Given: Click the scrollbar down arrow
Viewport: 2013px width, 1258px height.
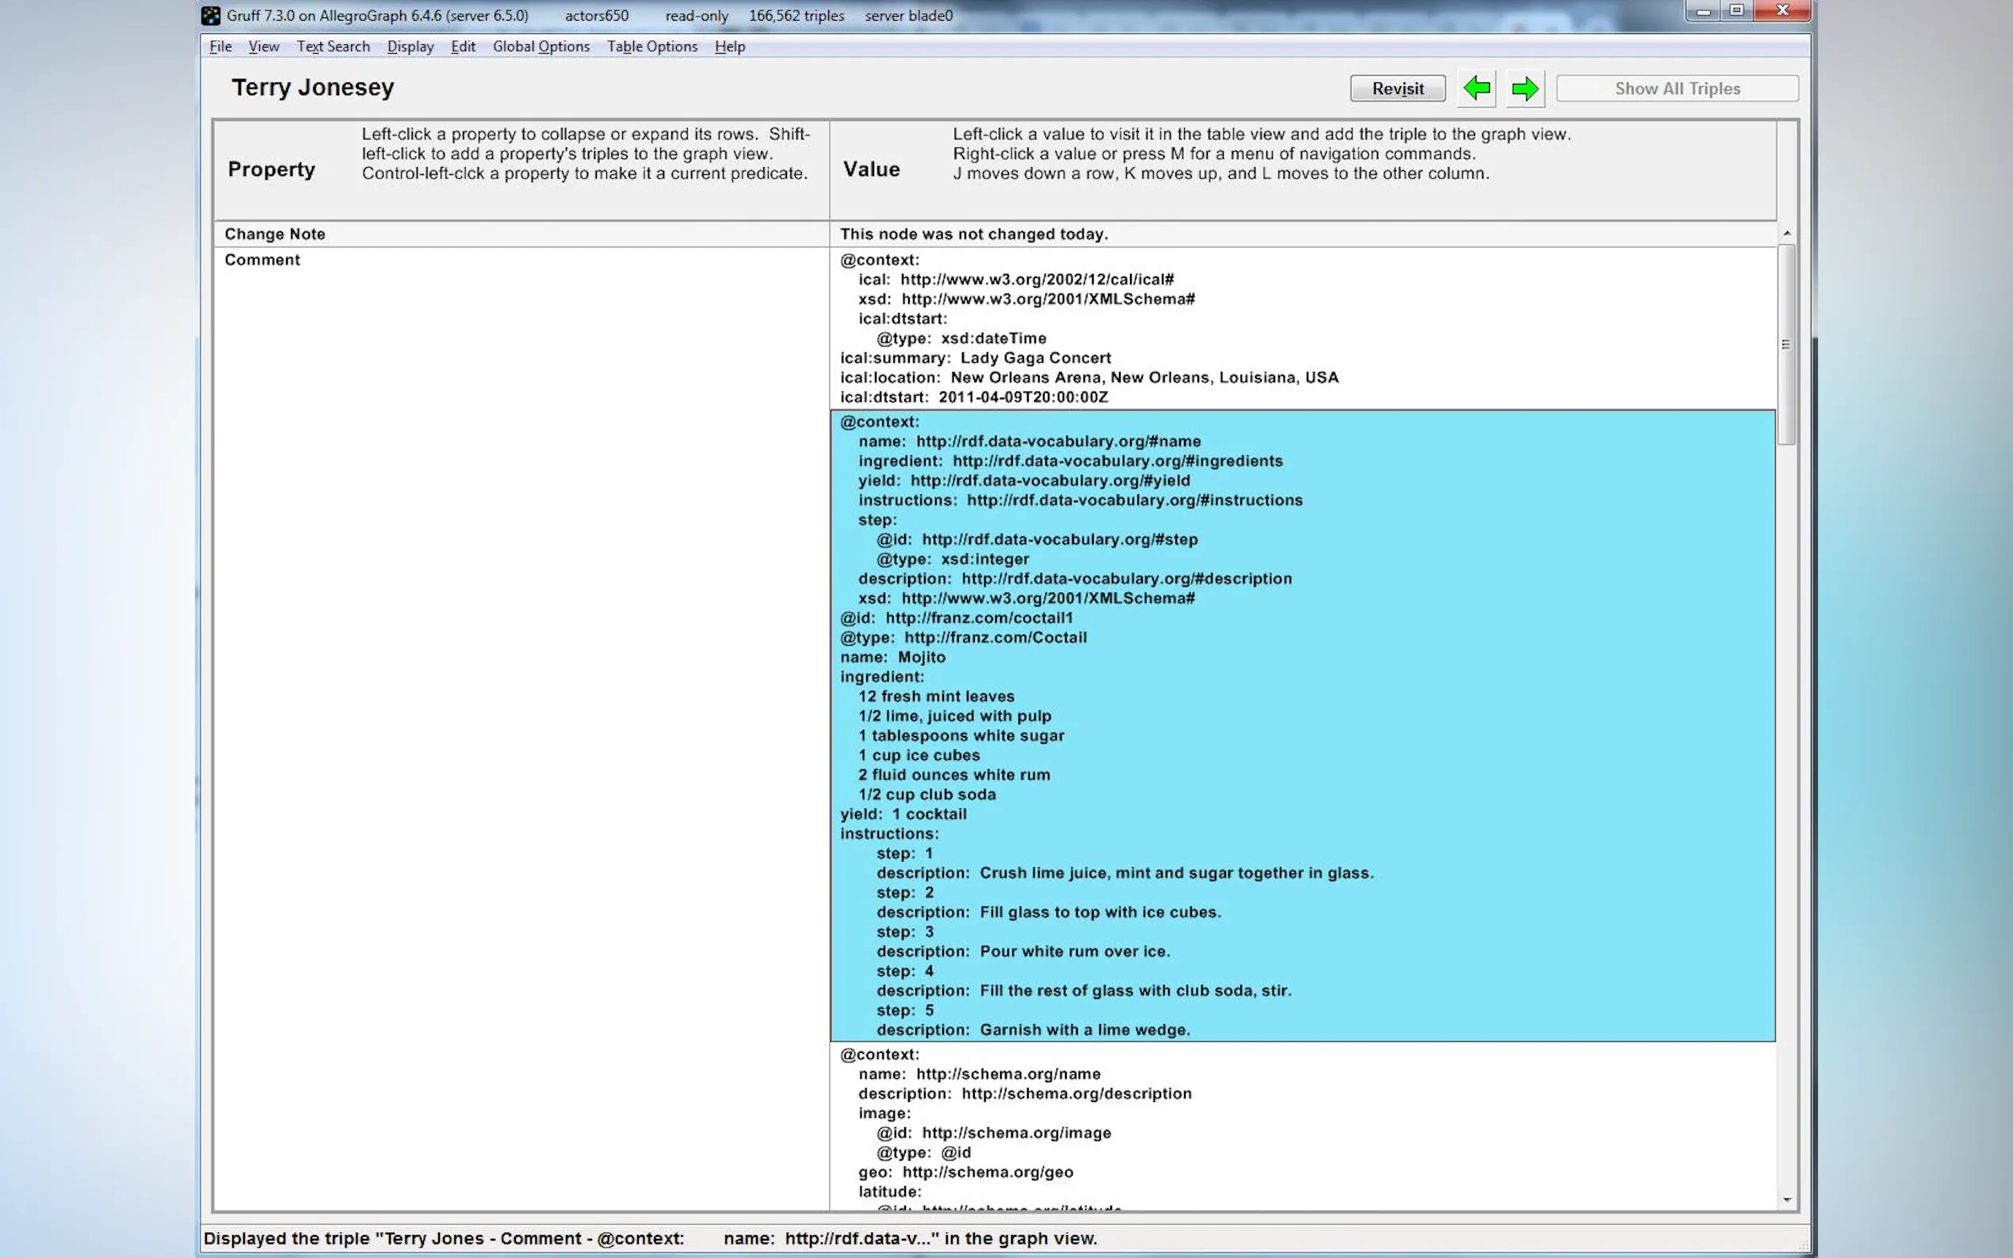Looking at the screenshot, I should (x=1786, y=1199).
